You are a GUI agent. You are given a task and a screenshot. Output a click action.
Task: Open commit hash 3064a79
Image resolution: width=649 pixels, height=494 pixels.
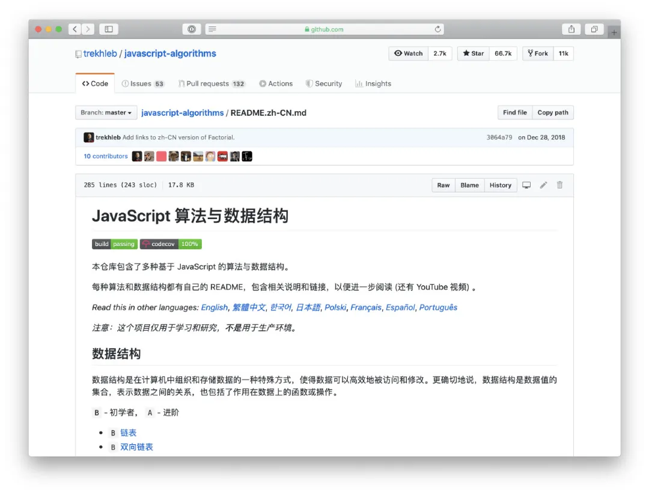coord(499,137)
